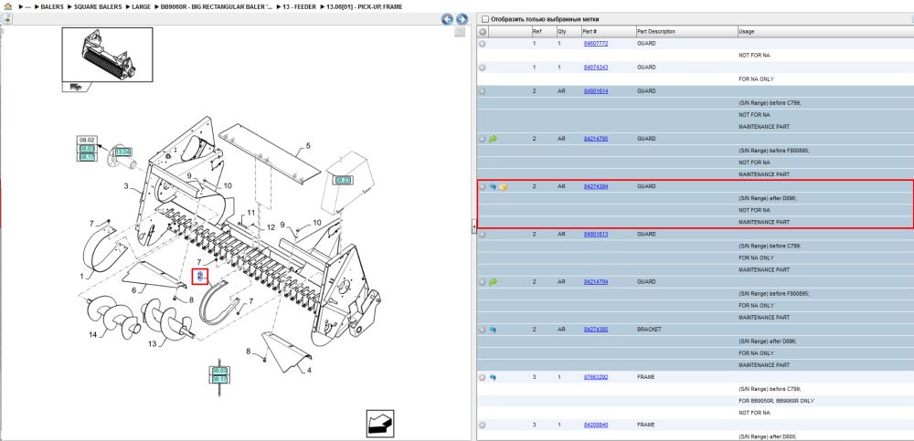Image resolution: width=914 pixels, height=441 pixels.
Task: Click the blue arrow in 84274385 row
Action: (x=494, y=330)
